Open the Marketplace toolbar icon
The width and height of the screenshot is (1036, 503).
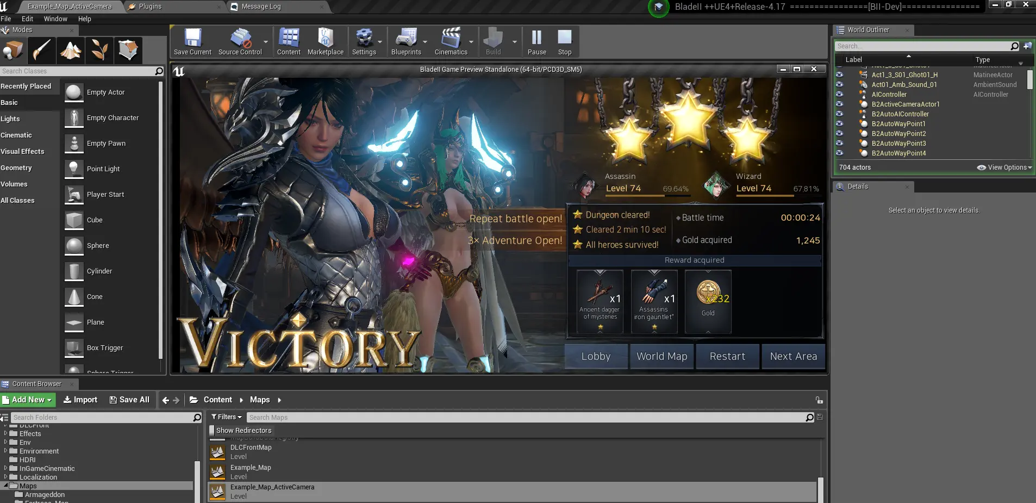[325, 41]
